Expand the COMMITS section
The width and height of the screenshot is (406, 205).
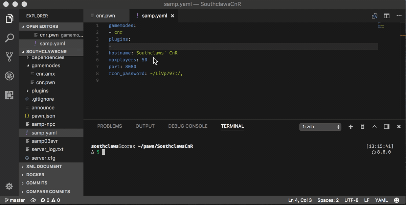[51, 183]
